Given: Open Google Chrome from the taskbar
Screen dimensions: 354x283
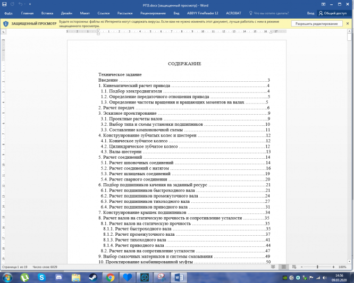Looking at the screenshot, I should click(x=110, y=277).
